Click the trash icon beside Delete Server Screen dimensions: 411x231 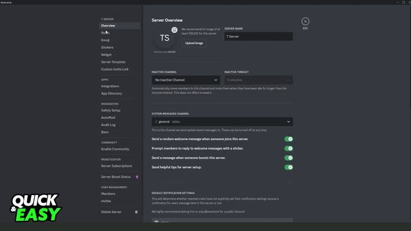click(136, 212)
